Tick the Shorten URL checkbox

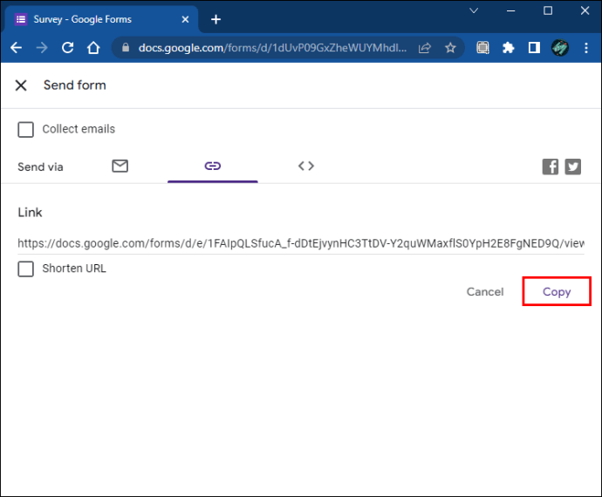coord(25,269)
